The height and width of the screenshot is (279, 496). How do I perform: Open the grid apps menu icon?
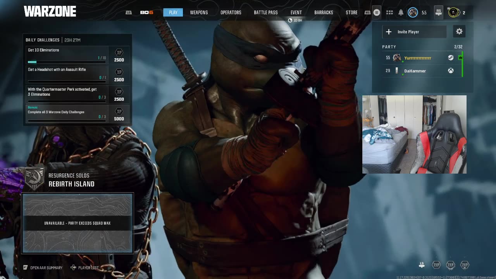[389, 12]
